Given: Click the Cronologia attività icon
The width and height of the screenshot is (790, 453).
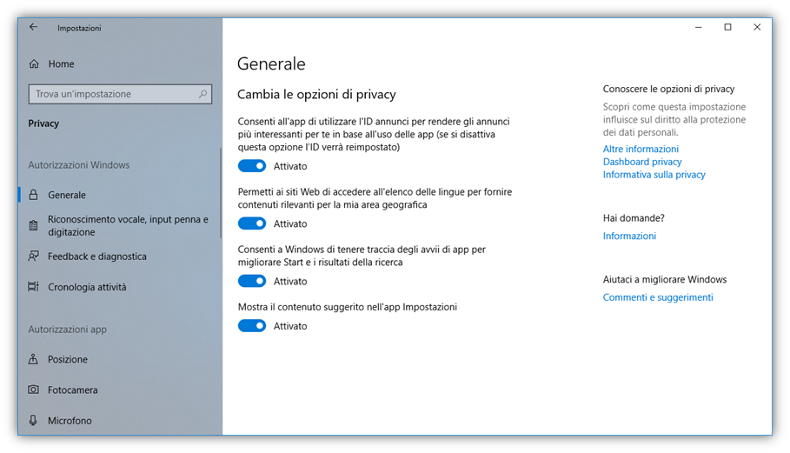Looking at the screenshot, I should click(34, 287).
